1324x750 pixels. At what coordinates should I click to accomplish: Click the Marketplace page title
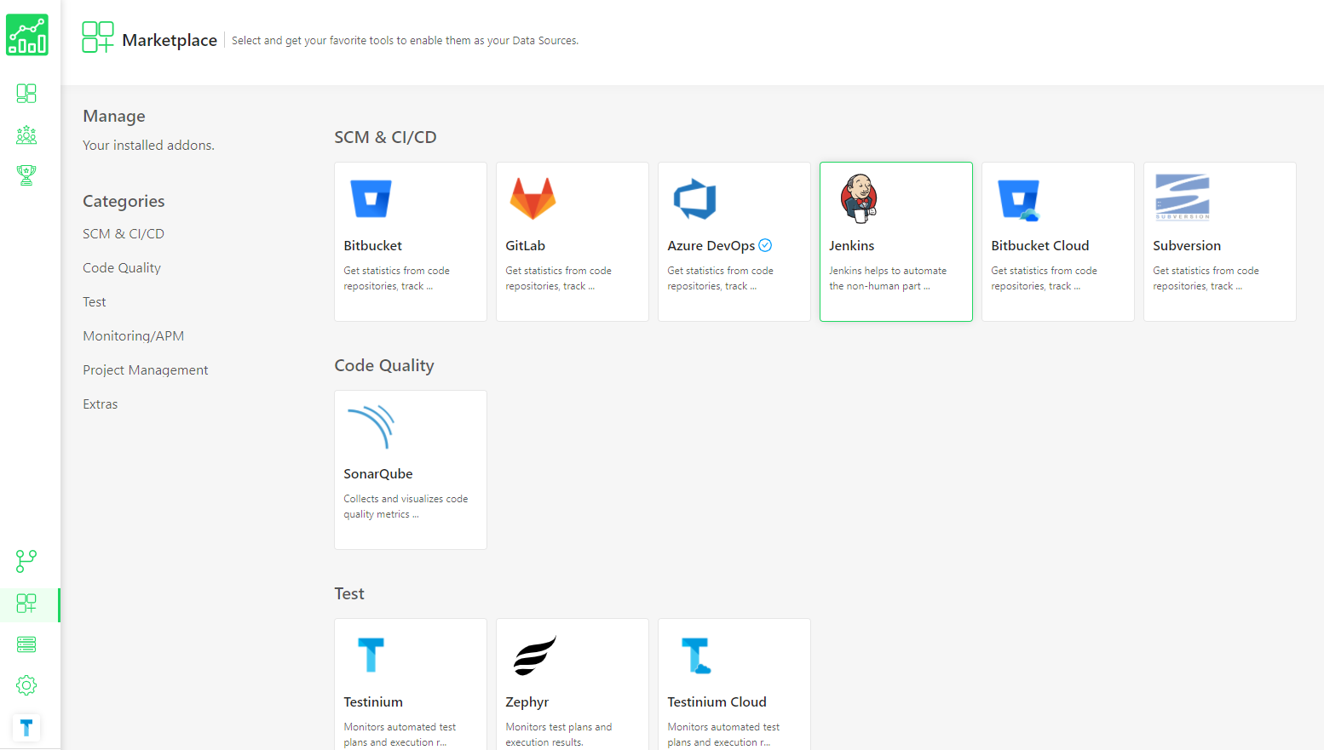click(x=170, y=40)
